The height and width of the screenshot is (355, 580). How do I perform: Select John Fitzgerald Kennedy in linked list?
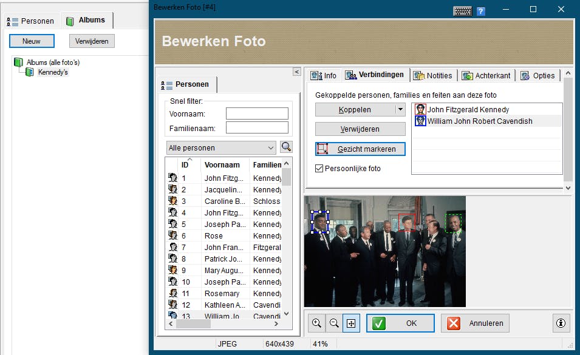point(487,109)
